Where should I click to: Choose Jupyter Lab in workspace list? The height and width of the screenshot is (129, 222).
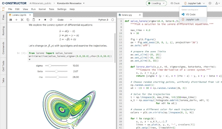tap(193, 19)
